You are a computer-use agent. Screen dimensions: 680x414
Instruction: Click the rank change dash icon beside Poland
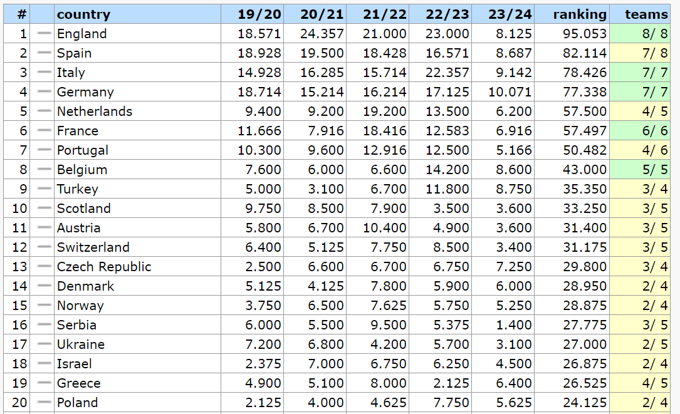43,403
